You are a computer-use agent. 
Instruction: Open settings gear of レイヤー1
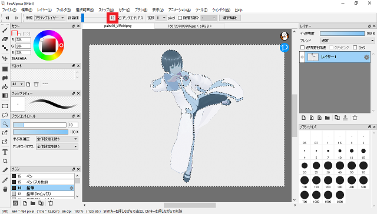click(x=366, y=57)
